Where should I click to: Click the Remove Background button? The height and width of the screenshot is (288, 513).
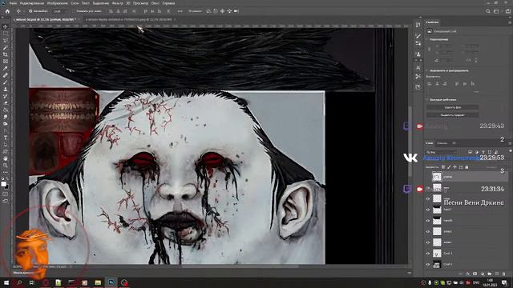452,107
